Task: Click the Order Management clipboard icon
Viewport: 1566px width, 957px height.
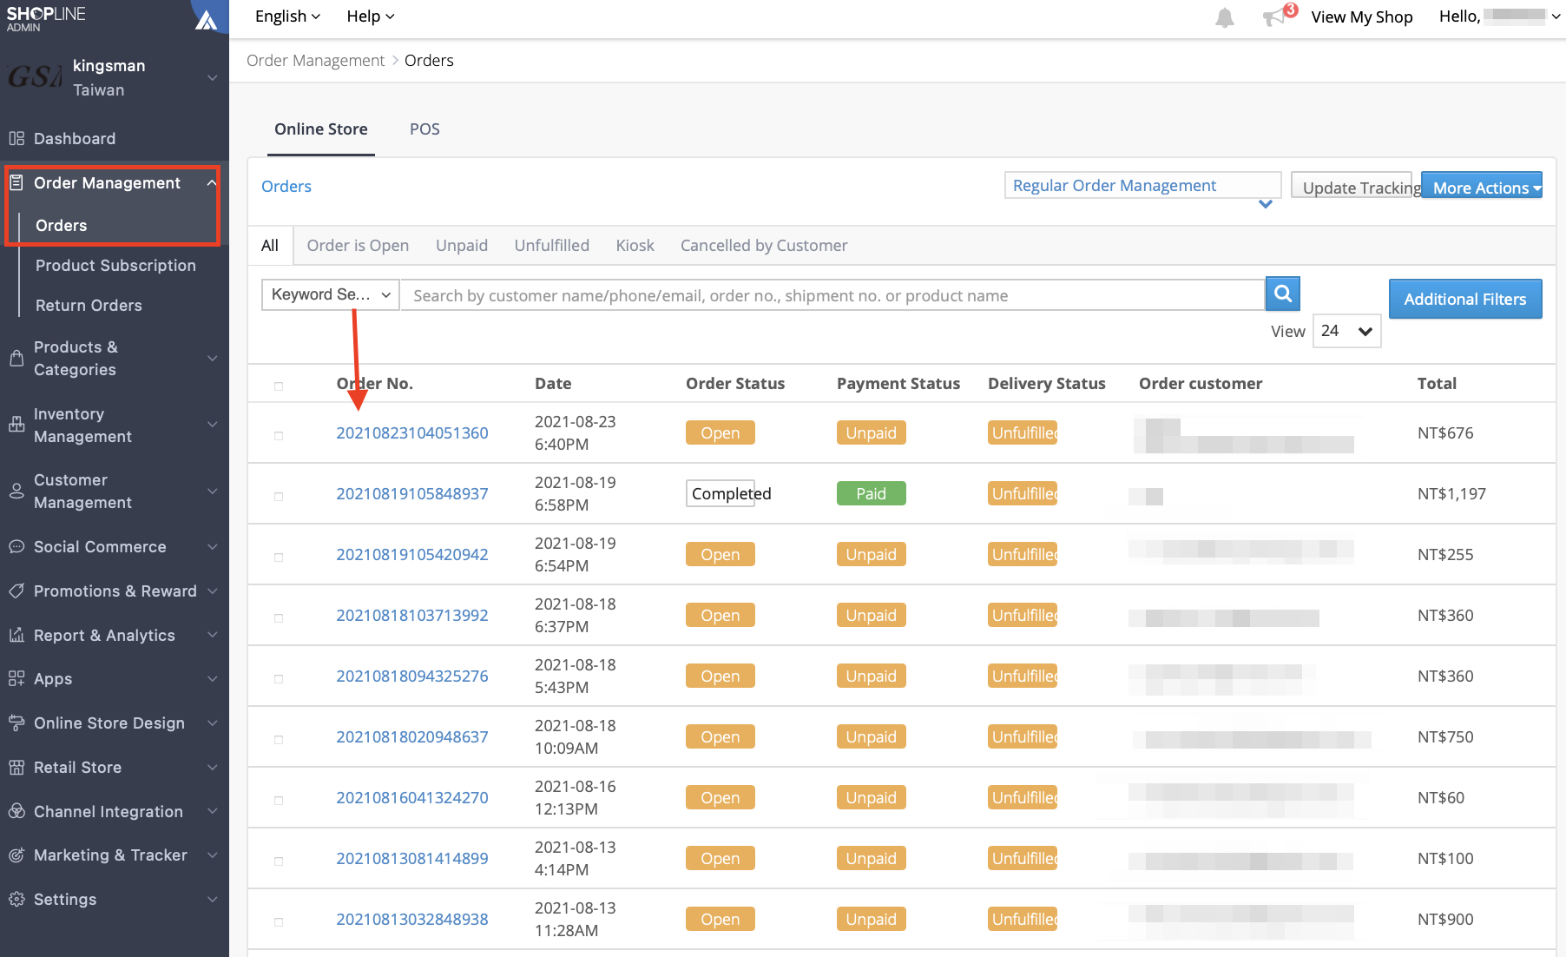Action: [x=16, y=182]
